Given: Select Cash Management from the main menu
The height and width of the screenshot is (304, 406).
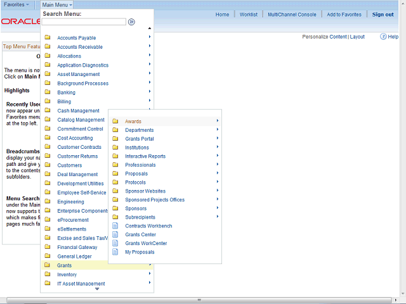Looking at the screenshot, I should pos(78,111).
